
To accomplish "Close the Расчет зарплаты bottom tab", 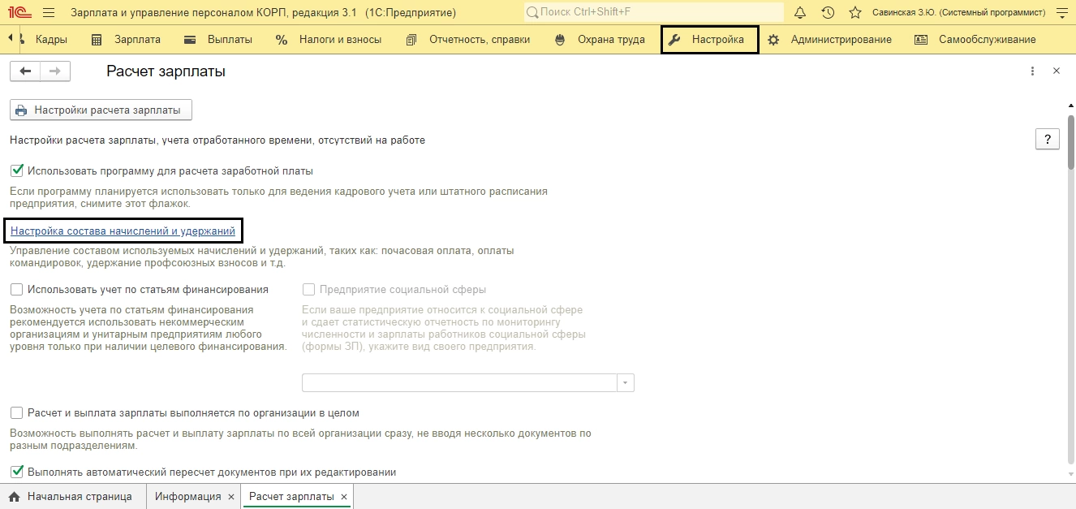I will tap(344, 497).
